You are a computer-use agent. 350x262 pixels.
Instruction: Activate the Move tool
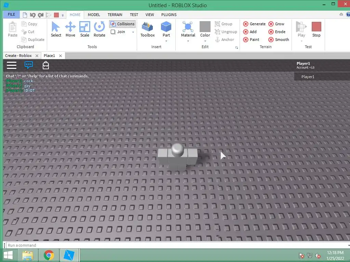coord(70,29)
